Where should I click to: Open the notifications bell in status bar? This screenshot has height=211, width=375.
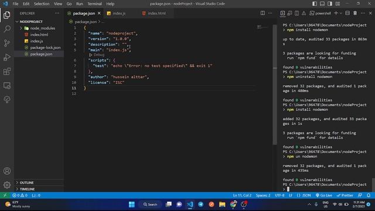[x=369, y=195]
